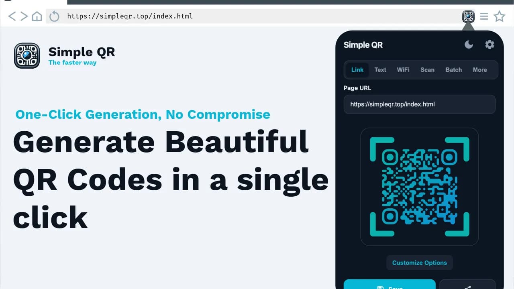Click the "Simple QR" heading on the webpage
514x289 pixels.
click(x=82, y=52)
